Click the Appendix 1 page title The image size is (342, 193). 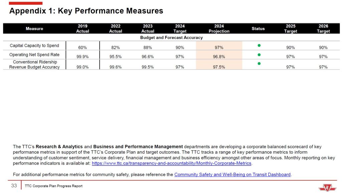pos(86,11)
